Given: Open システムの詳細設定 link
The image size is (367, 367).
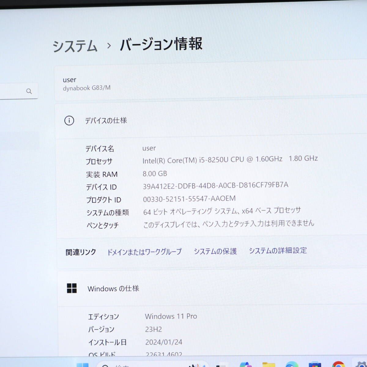Looking at the screenshot, I should point(278,250).
